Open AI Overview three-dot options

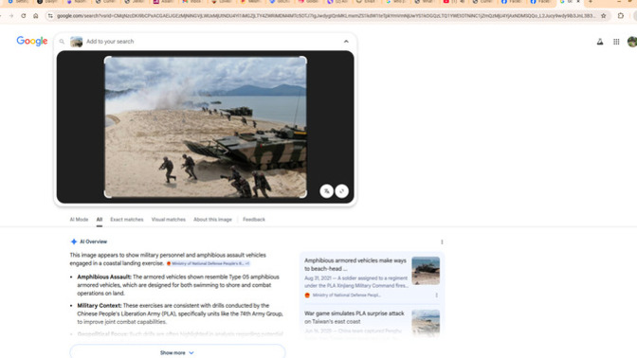[442, 242]
